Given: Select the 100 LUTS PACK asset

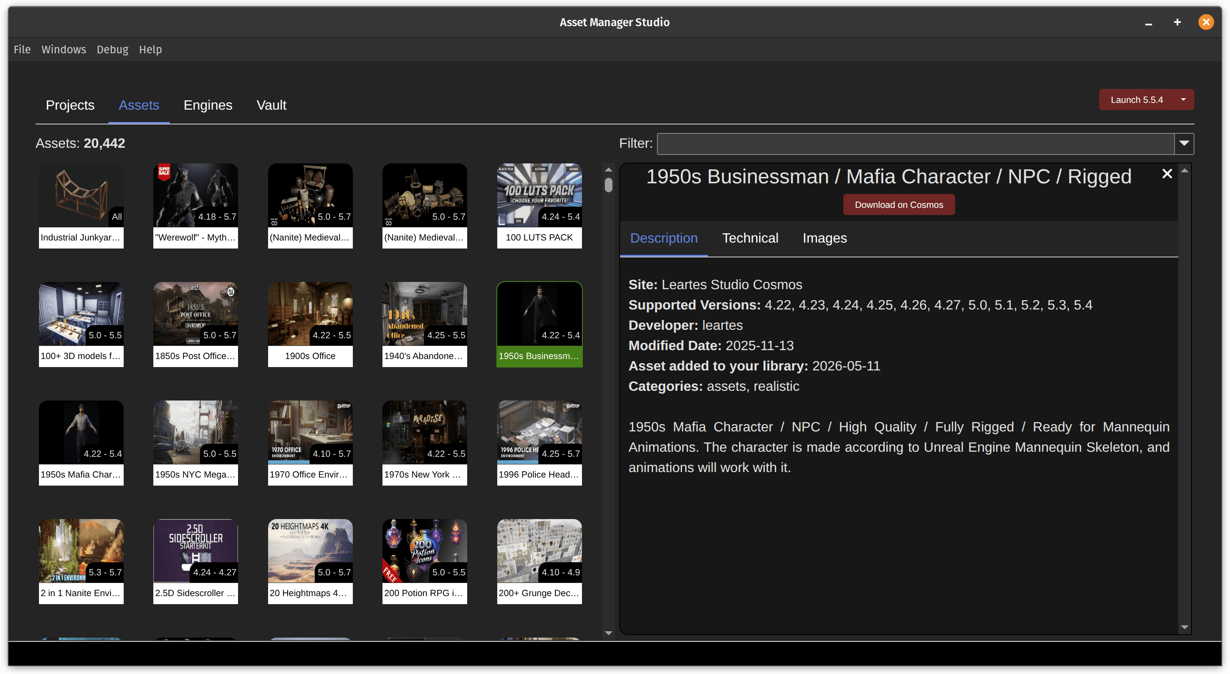Looking at the screenshot, I should tap(539, 206).
